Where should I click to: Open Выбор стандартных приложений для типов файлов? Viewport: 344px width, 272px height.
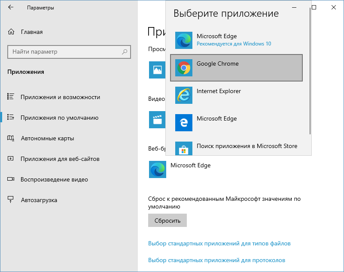click(219, 243)
